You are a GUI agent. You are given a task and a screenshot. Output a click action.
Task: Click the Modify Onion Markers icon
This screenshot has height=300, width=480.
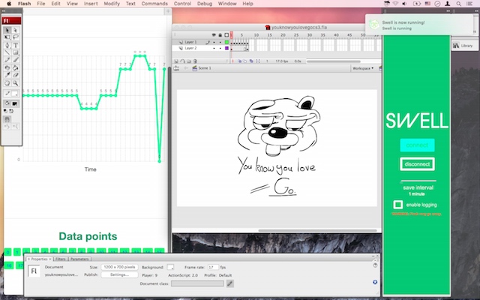coord(258,61)
